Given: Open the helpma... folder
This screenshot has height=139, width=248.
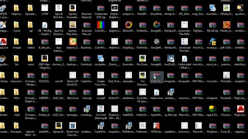Looking at the screenshot, I should click(x=16, y=8).
